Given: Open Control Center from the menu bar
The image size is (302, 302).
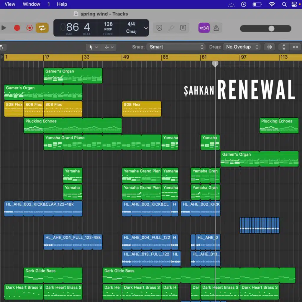Looking at the screenshot, I should [294, 4].
